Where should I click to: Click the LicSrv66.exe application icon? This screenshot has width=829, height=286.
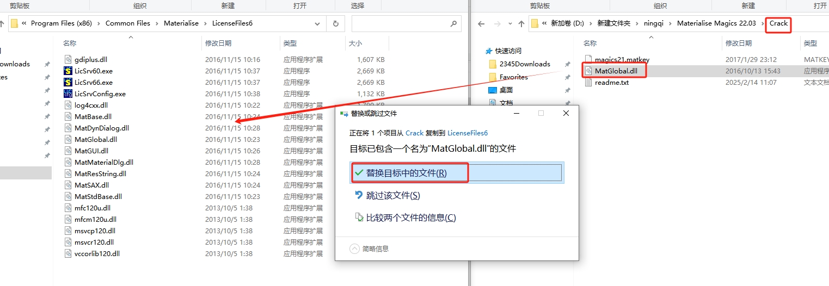tap(68, 82)
